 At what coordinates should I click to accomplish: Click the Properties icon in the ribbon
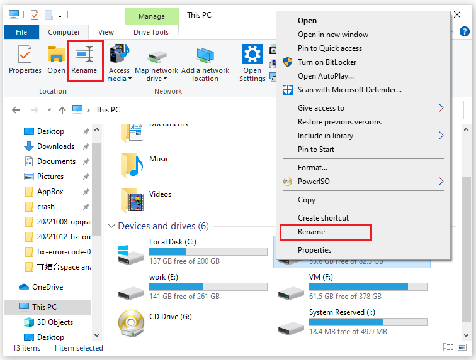[25, 55]
